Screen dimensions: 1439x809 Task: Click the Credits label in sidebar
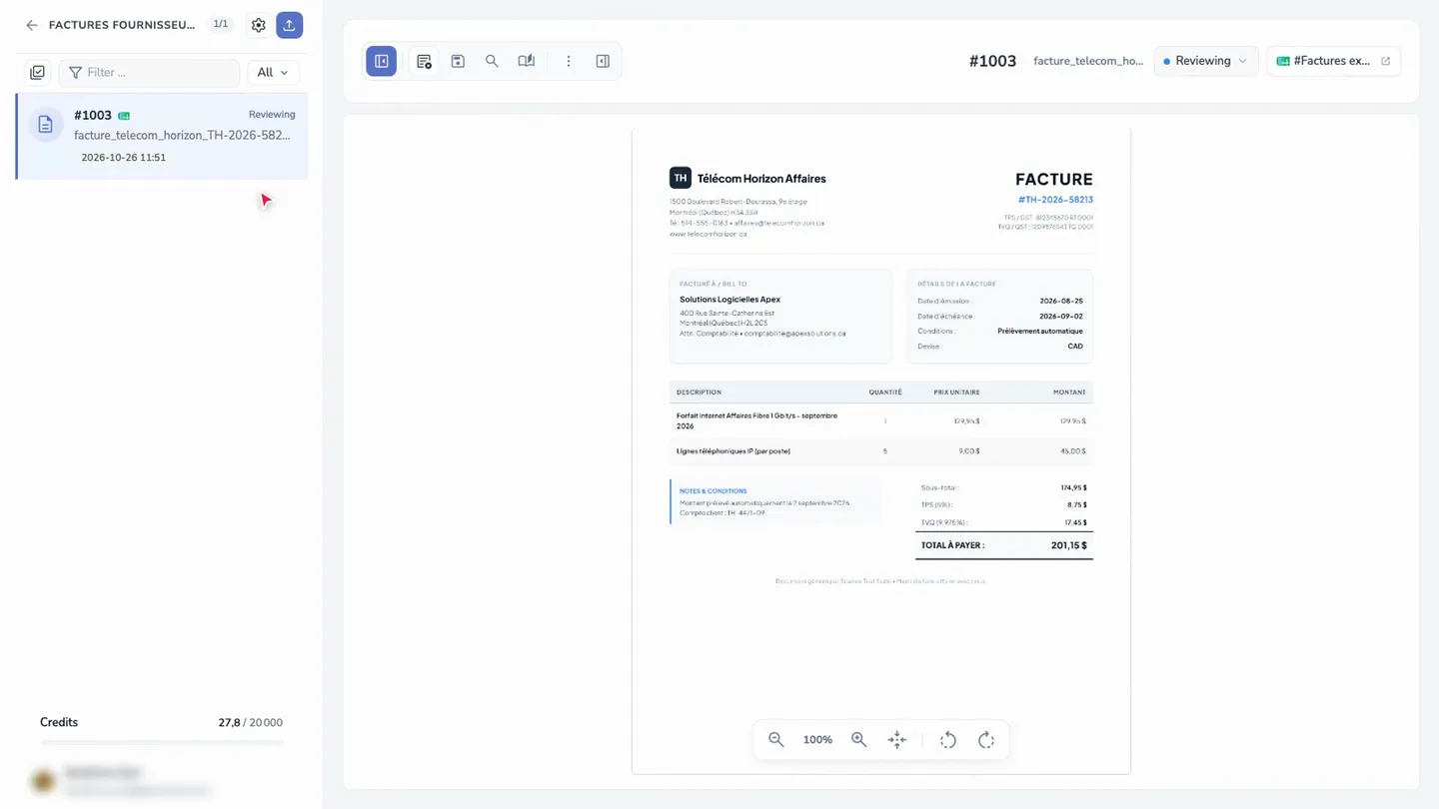59,722
